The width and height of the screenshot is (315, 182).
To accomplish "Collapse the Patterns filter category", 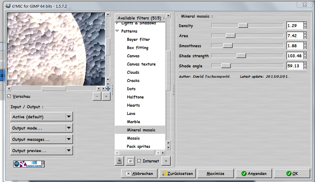I will (x=117, y=31).
